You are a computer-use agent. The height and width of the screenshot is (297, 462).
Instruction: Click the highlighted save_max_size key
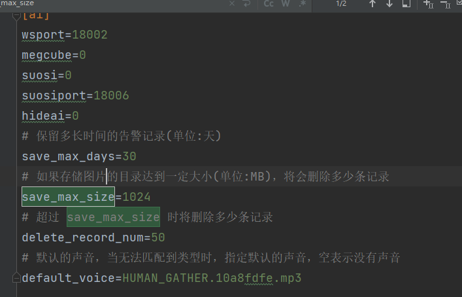click(x=68, y=197)
